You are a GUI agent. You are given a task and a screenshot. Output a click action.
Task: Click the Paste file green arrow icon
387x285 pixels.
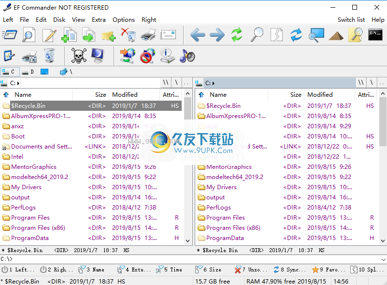(x=88, y=35)
